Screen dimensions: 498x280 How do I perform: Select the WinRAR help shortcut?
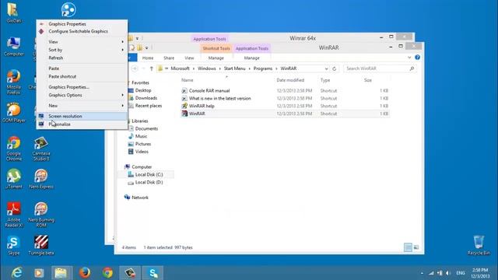pyautogui.click(x=202, y=106)
